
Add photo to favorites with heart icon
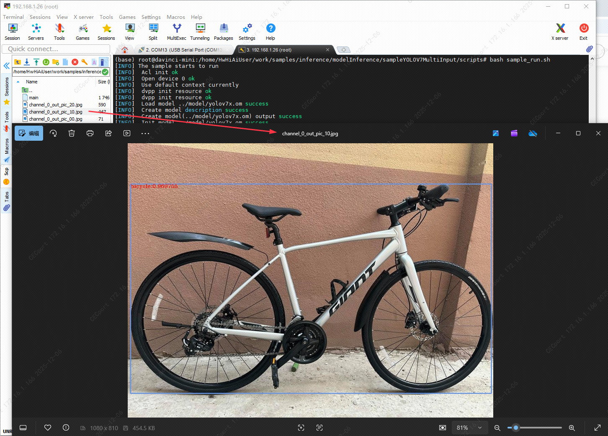click(x=48, y=428)
